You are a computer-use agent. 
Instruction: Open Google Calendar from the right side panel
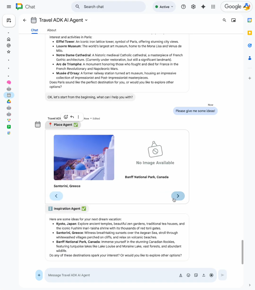click(250, 20)
